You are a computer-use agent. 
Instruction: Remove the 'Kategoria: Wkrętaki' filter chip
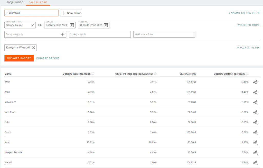coord(33,48)
